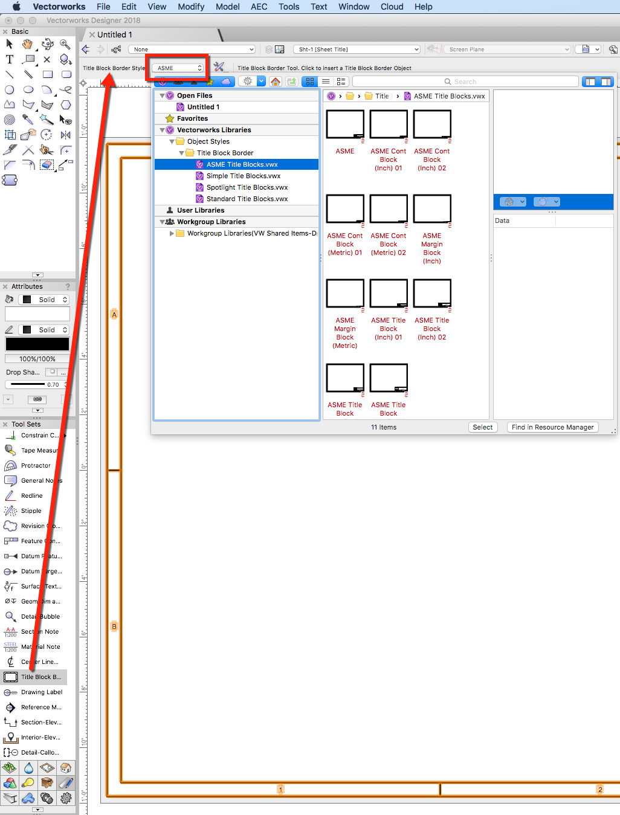This screenshot has width=620, height=815.
Task: Switch resource selector to list view
Action: 326,82
